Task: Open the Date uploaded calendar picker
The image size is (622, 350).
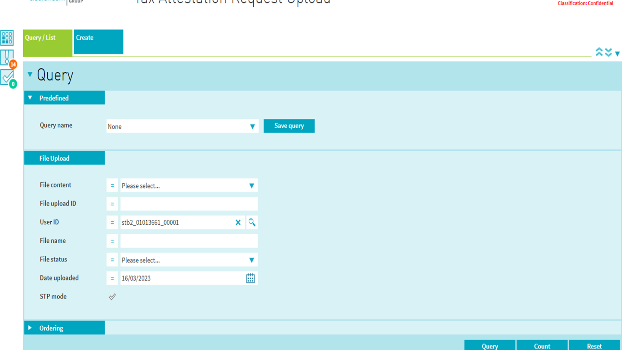Action: (x=250, y=278)
